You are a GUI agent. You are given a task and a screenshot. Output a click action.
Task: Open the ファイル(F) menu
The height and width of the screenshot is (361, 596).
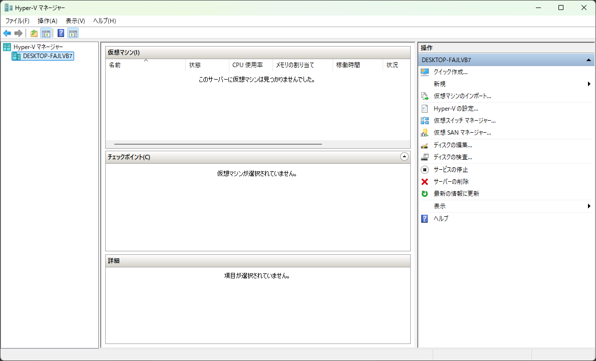click(17, 21)
